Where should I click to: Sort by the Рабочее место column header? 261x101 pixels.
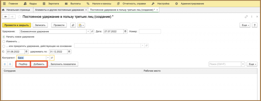point(200,71)
